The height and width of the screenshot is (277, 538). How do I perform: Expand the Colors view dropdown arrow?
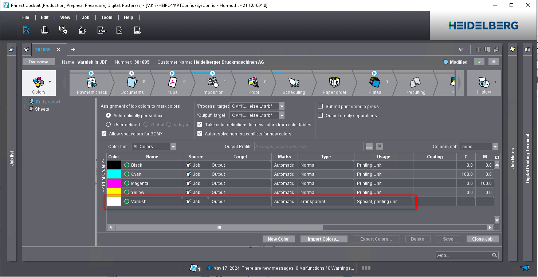tap(50, 82)
